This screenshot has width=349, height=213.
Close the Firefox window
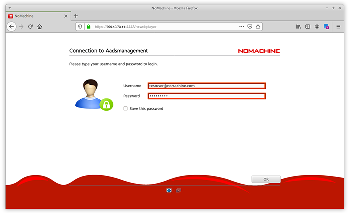[340, 8]
